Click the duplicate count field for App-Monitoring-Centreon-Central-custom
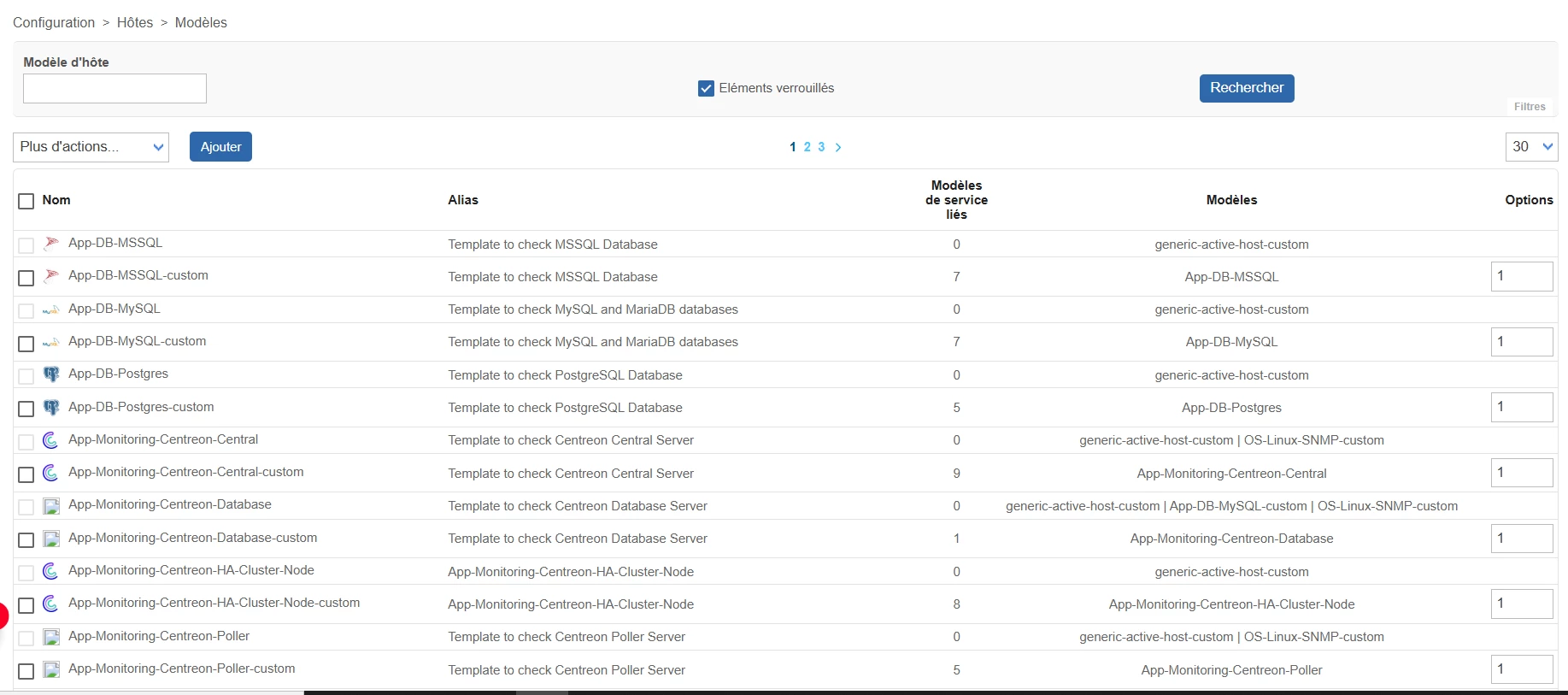The height and width of the screenshot is (695, 1568). point(1521,473)
